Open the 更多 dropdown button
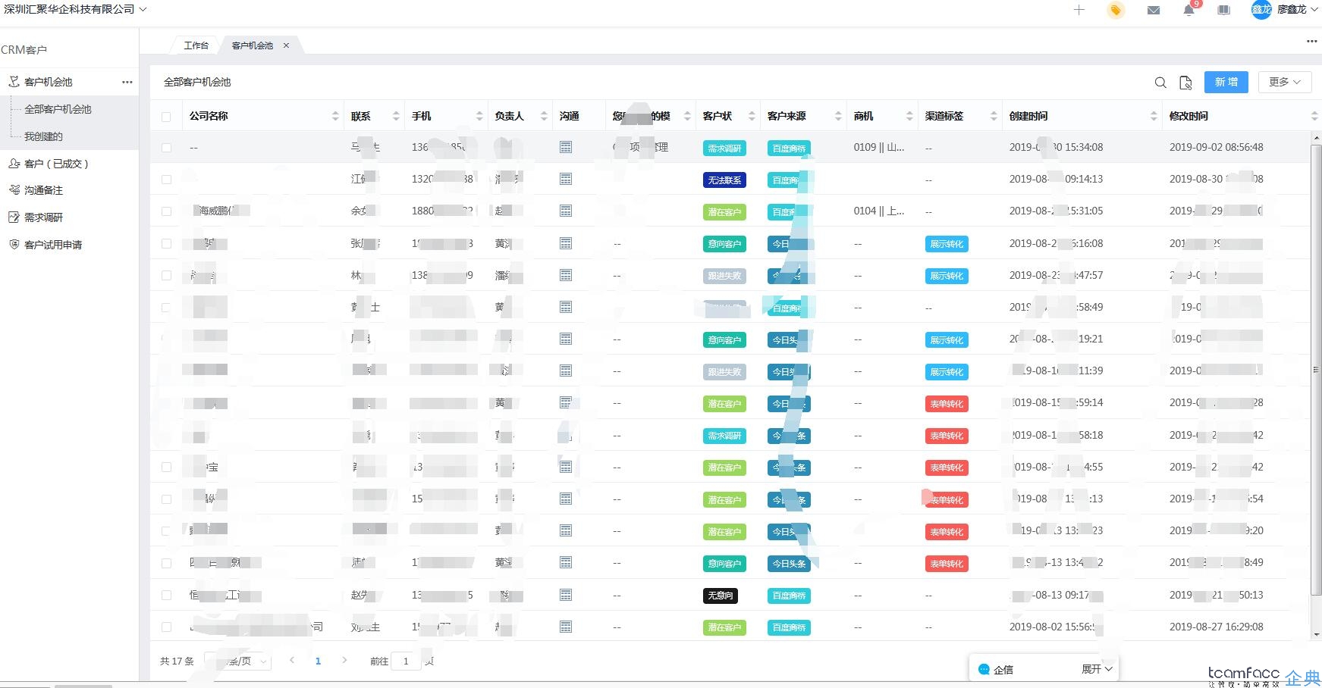This screenshot has height=688, width=1322. pyautogui.click(x=1285, y=82)
